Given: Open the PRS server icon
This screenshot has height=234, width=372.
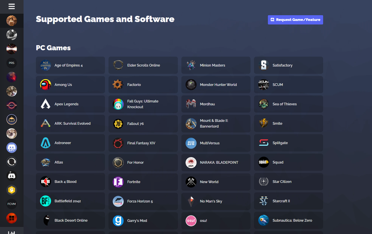Looking at the screenshot, I should (x=12, y=63).
